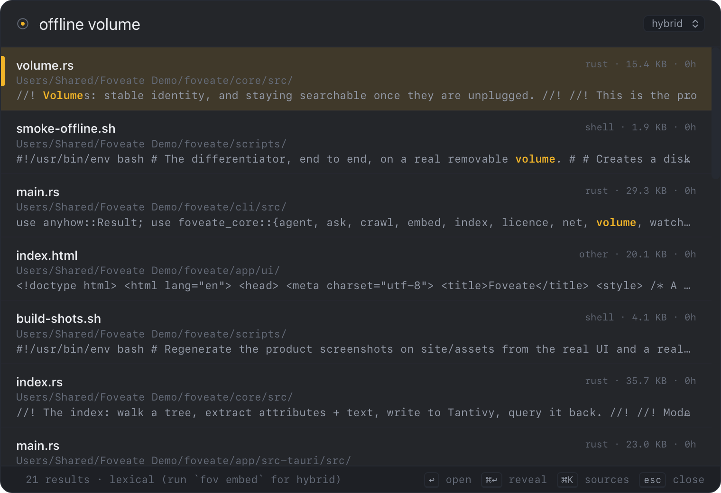Click the 'rust · 23.0 KB · 0h' metadata
Image resolution: width=721 pixels, height=493 pixels.
pos(640,444)
